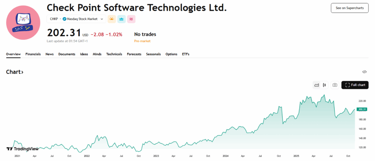
Task: Switch chart to area style
Action: point(316,85)
